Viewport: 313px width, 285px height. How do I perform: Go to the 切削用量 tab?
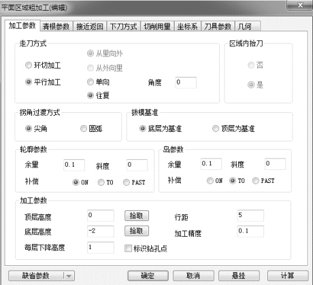pos(157,27)
